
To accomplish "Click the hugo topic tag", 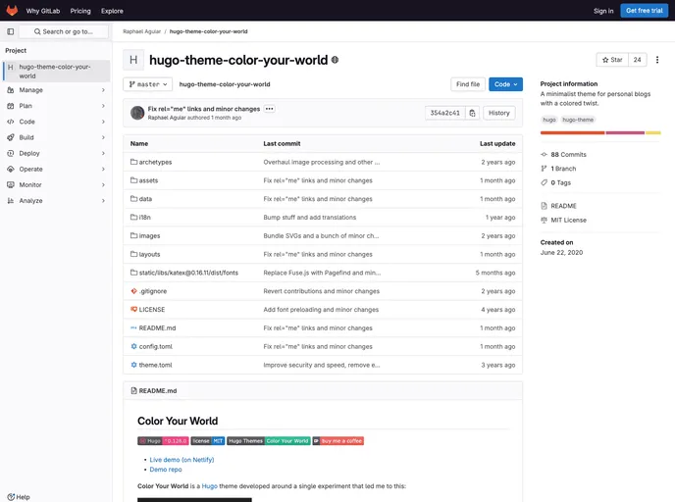I will coord(549,120).
